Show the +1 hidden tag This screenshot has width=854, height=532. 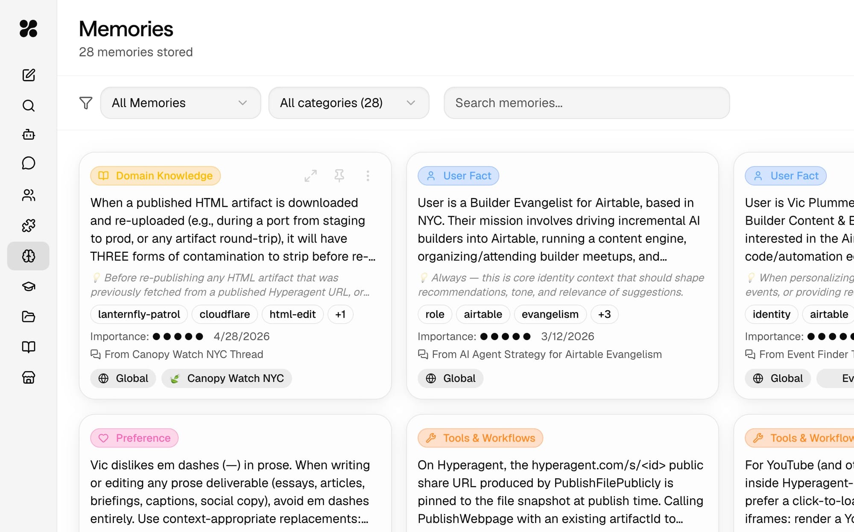(340, 314)
